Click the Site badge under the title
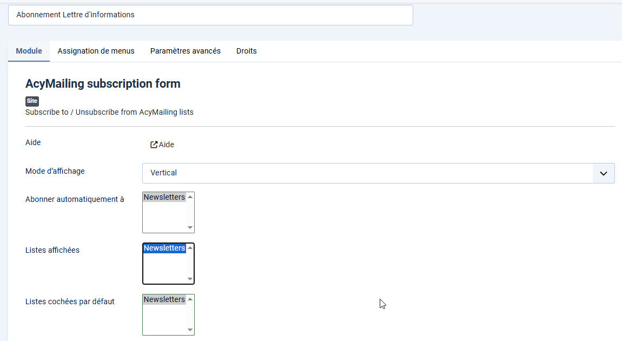The image size is (622, 341). click(32, 101)
